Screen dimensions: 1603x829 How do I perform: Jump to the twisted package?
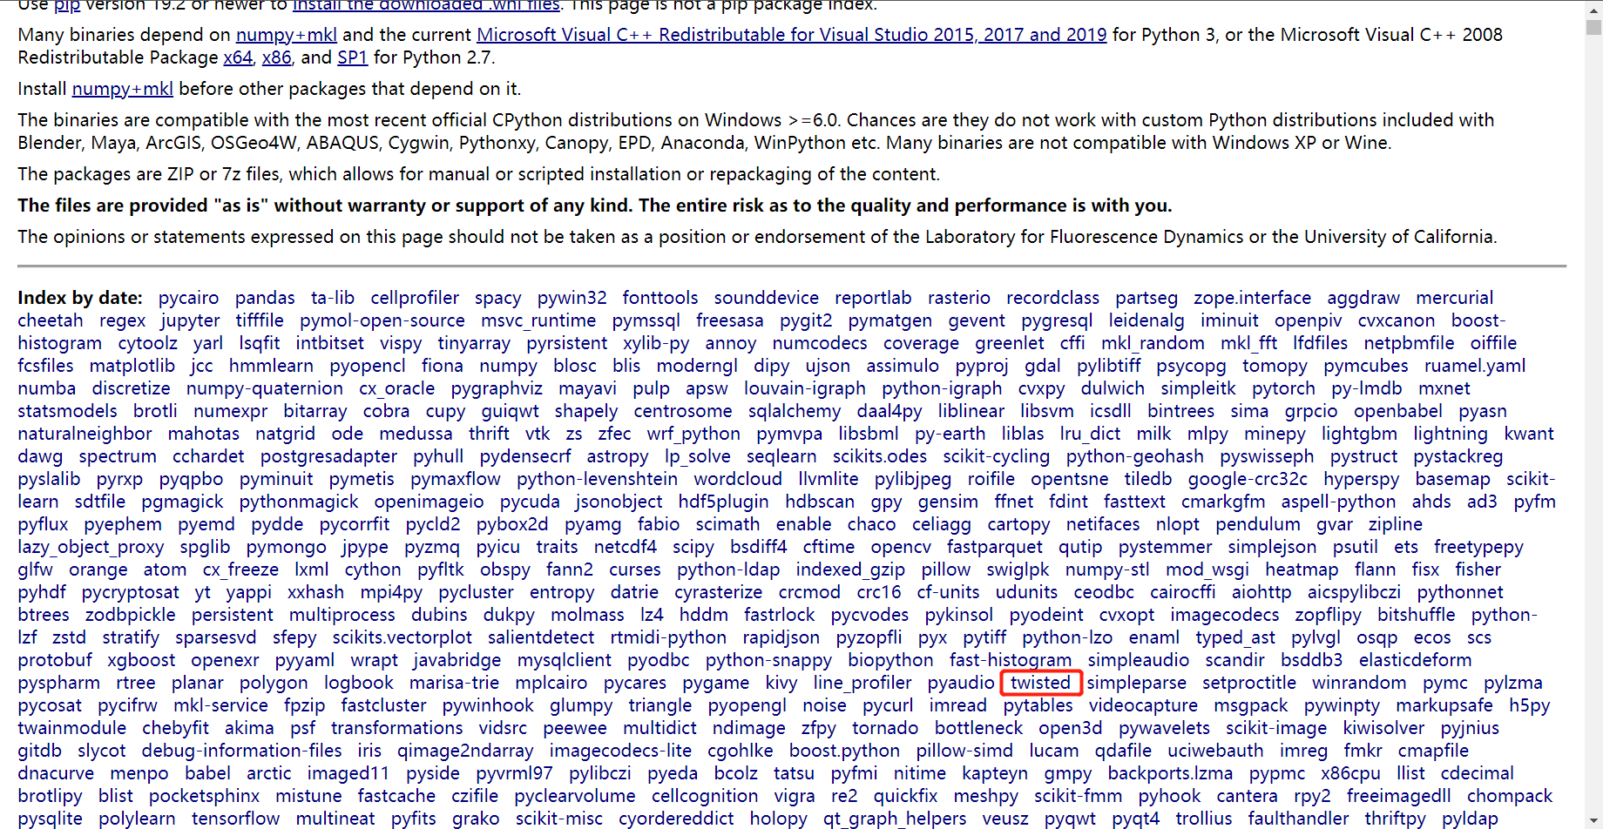1041,683
